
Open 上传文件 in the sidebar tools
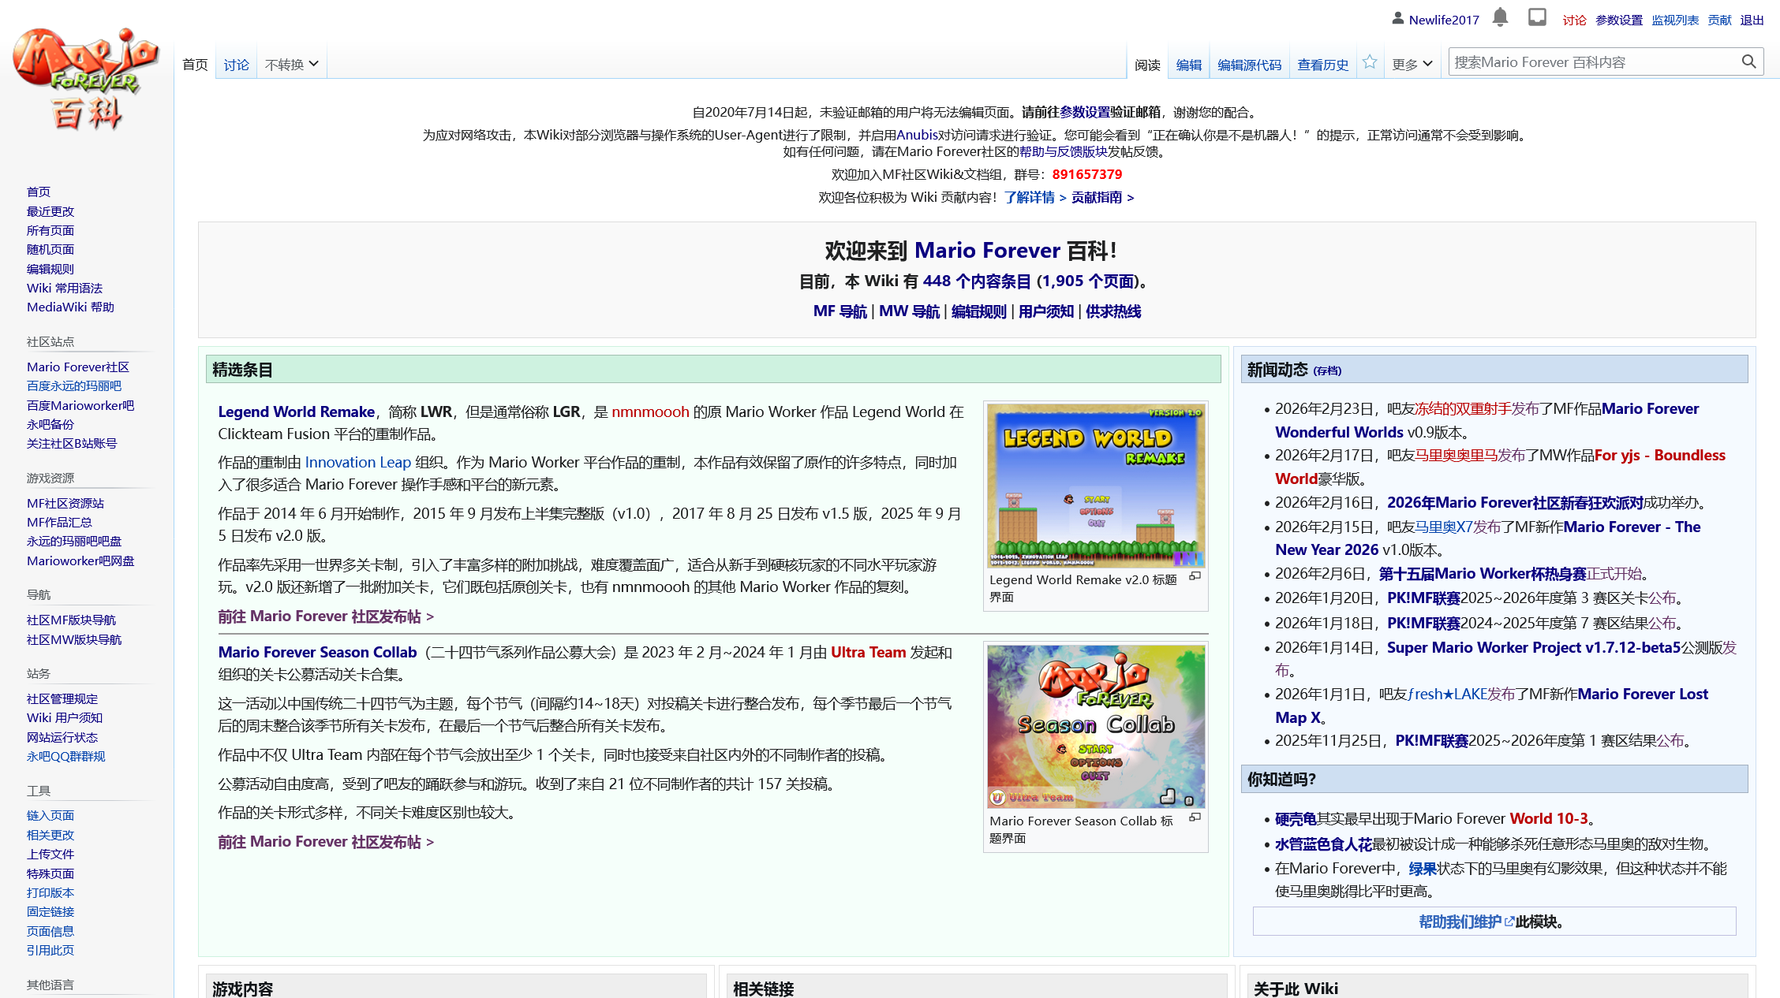tap(50, 854)
